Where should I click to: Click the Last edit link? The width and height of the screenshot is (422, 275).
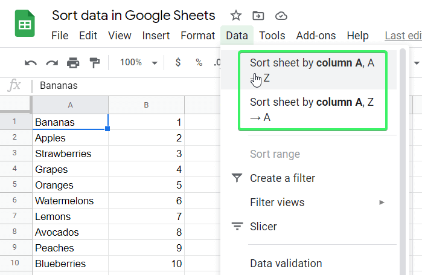[403, 36]
